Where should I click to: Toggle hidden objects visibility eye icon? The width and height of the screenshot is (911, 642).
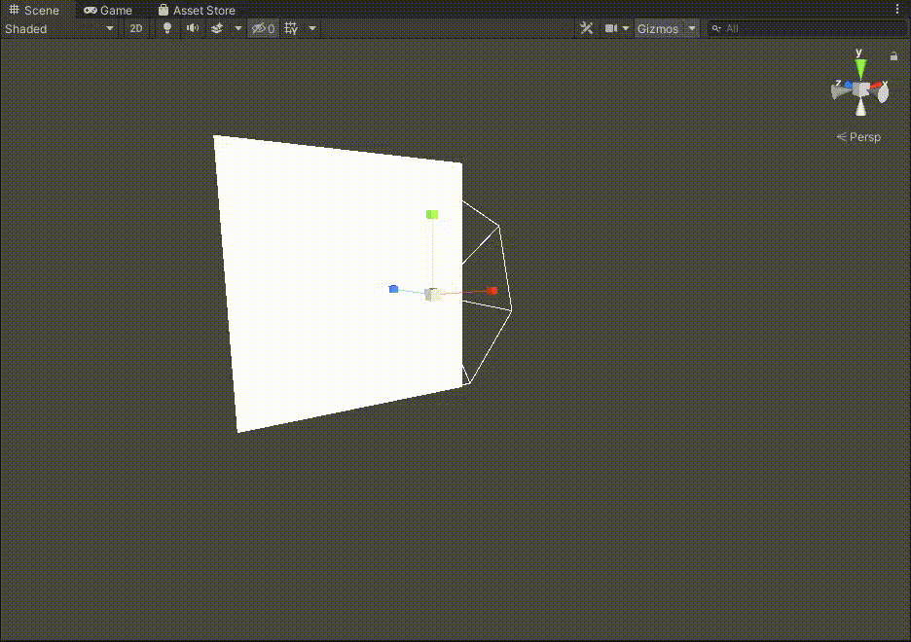point(263,28)
